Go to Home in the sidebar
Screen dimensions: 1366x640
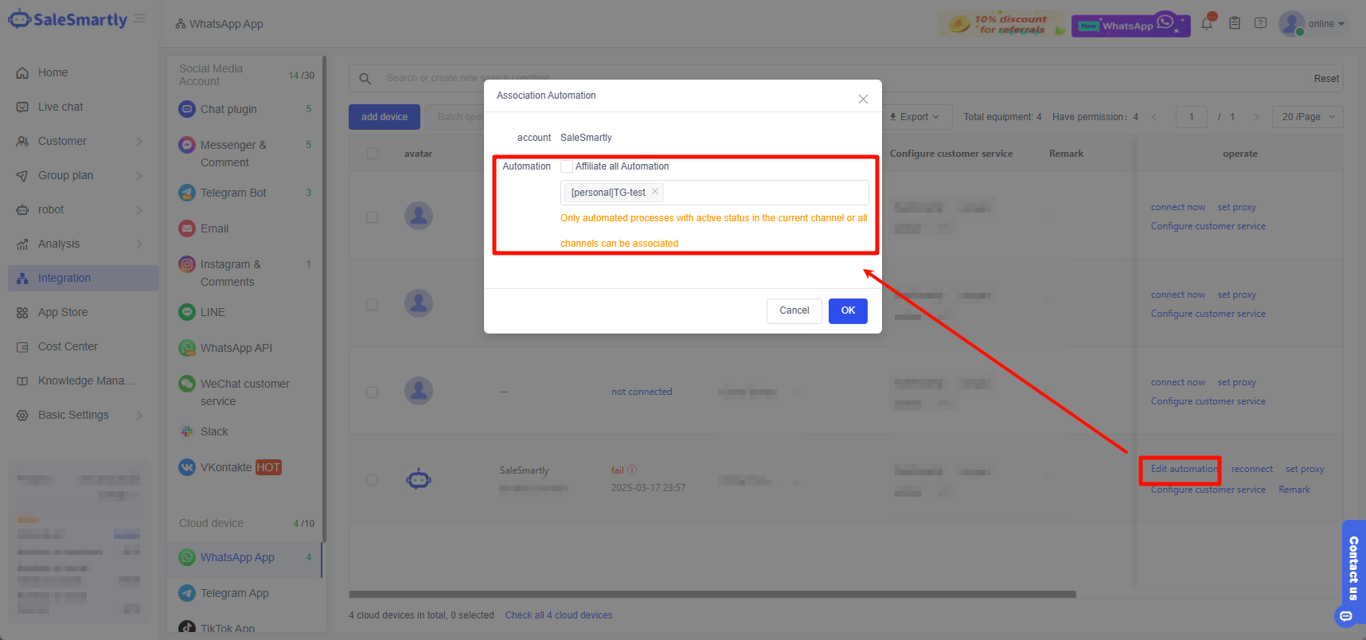click(53, 72)
